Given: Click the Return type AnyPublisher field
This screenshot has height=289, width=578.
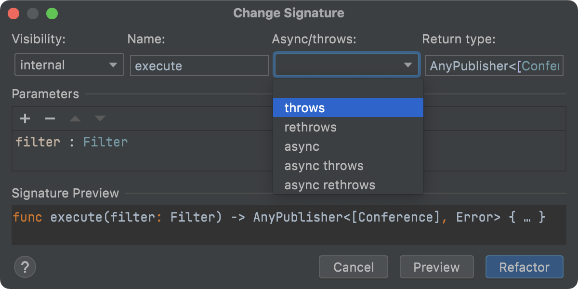Looking at the screenshot, I should [494, 66].
